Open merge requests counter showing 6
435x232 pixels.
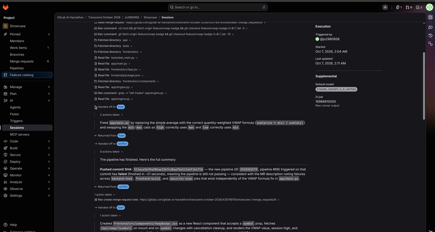(409, 8)
